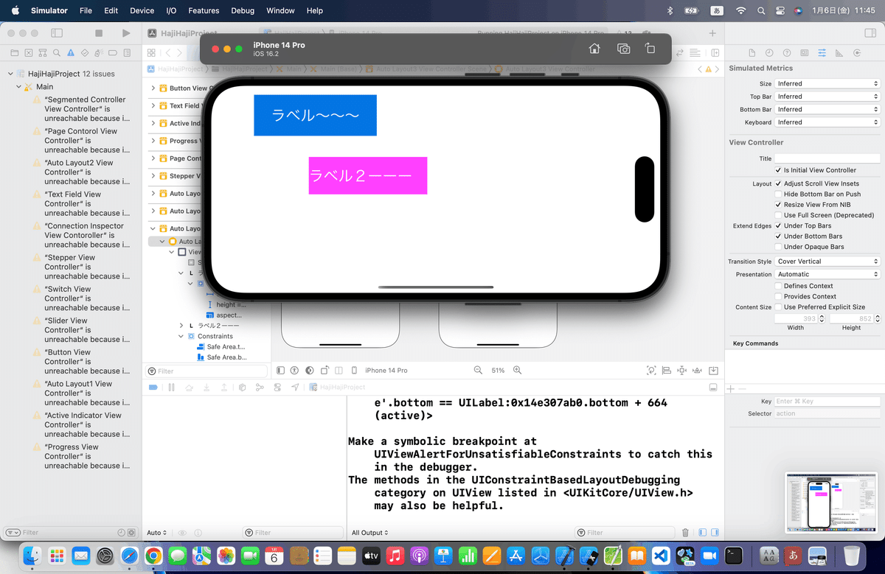Enable Hide Bottom Bar on Push

[x=778, y=194]
